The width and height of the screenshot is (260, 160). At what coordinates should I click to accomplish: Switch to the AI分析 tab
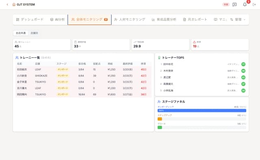[57, 20]
